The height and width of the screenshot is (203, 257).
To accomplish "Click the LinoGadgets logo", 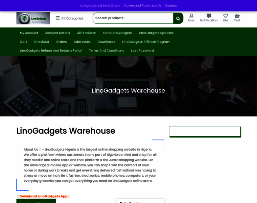I will [x=33, y=18].
